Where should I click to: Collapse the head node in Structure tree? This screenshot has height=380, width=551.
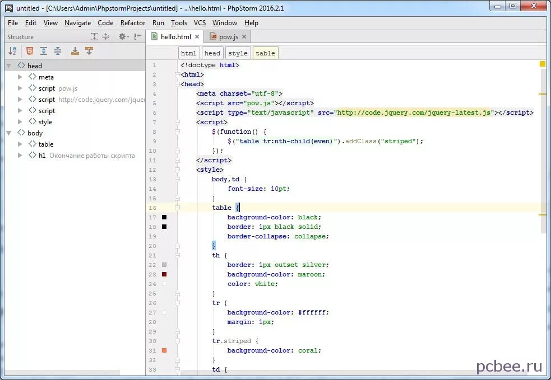click(x=9, y=65)
